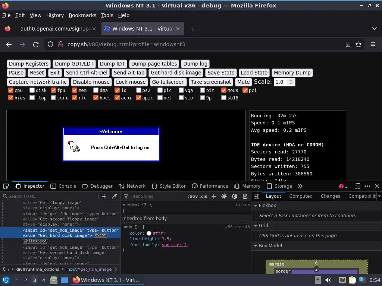This screenshot has height=286, width=382.
Task: Go back with the back arrow
Action: [9, 45]
